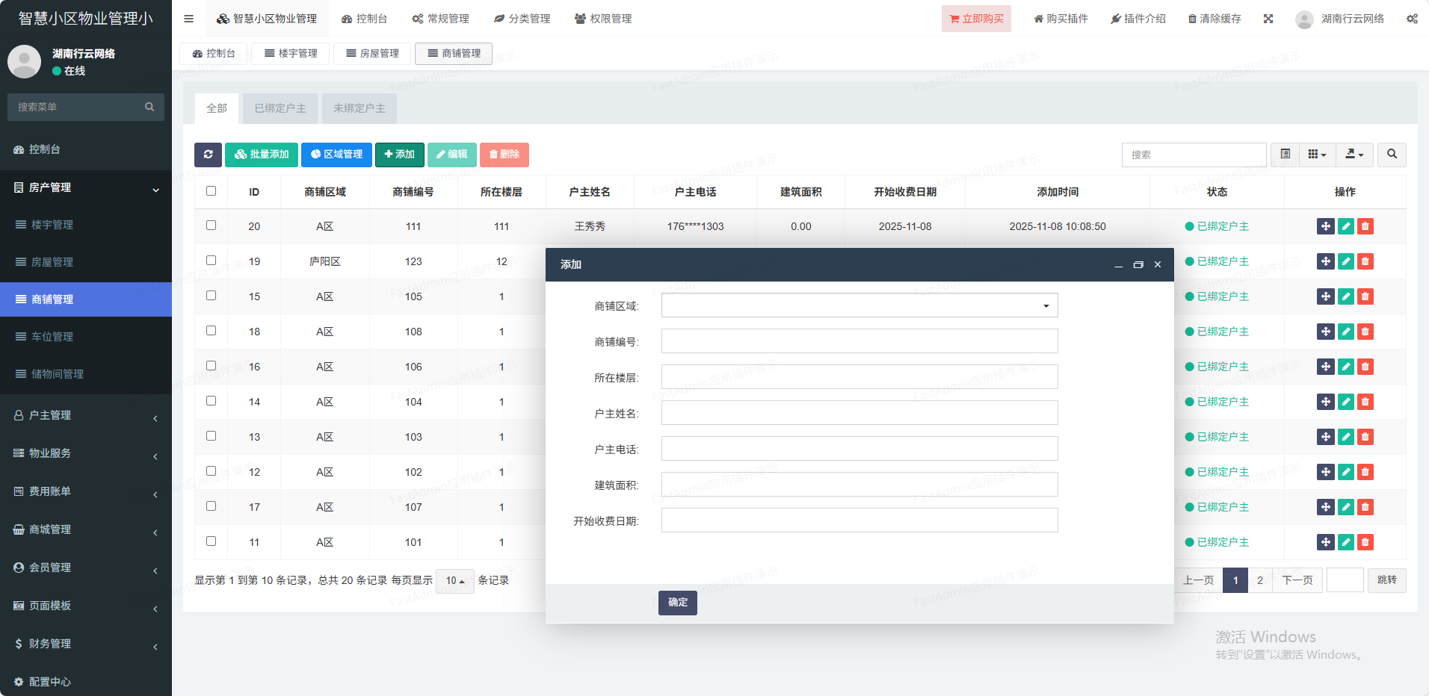Toggle table list view icon
The height and width of the screenshot is (696, 1429).
(1285, 155)
